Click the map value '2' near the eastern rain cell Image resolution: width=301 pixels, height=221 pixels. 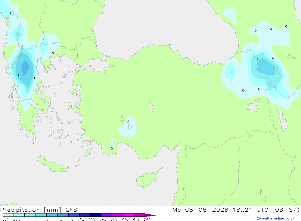coord(257,60)
